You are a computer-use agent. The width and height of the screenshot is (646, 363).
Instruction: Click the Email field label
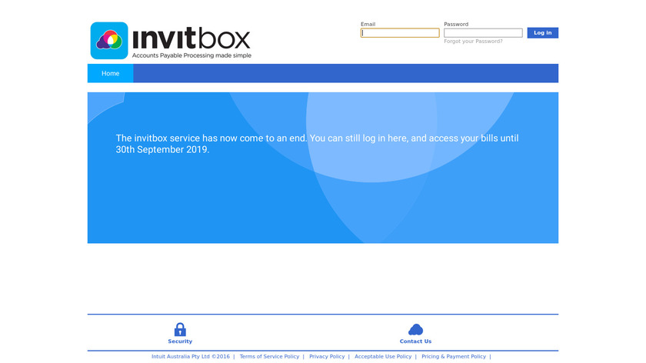tap(368, 25)
